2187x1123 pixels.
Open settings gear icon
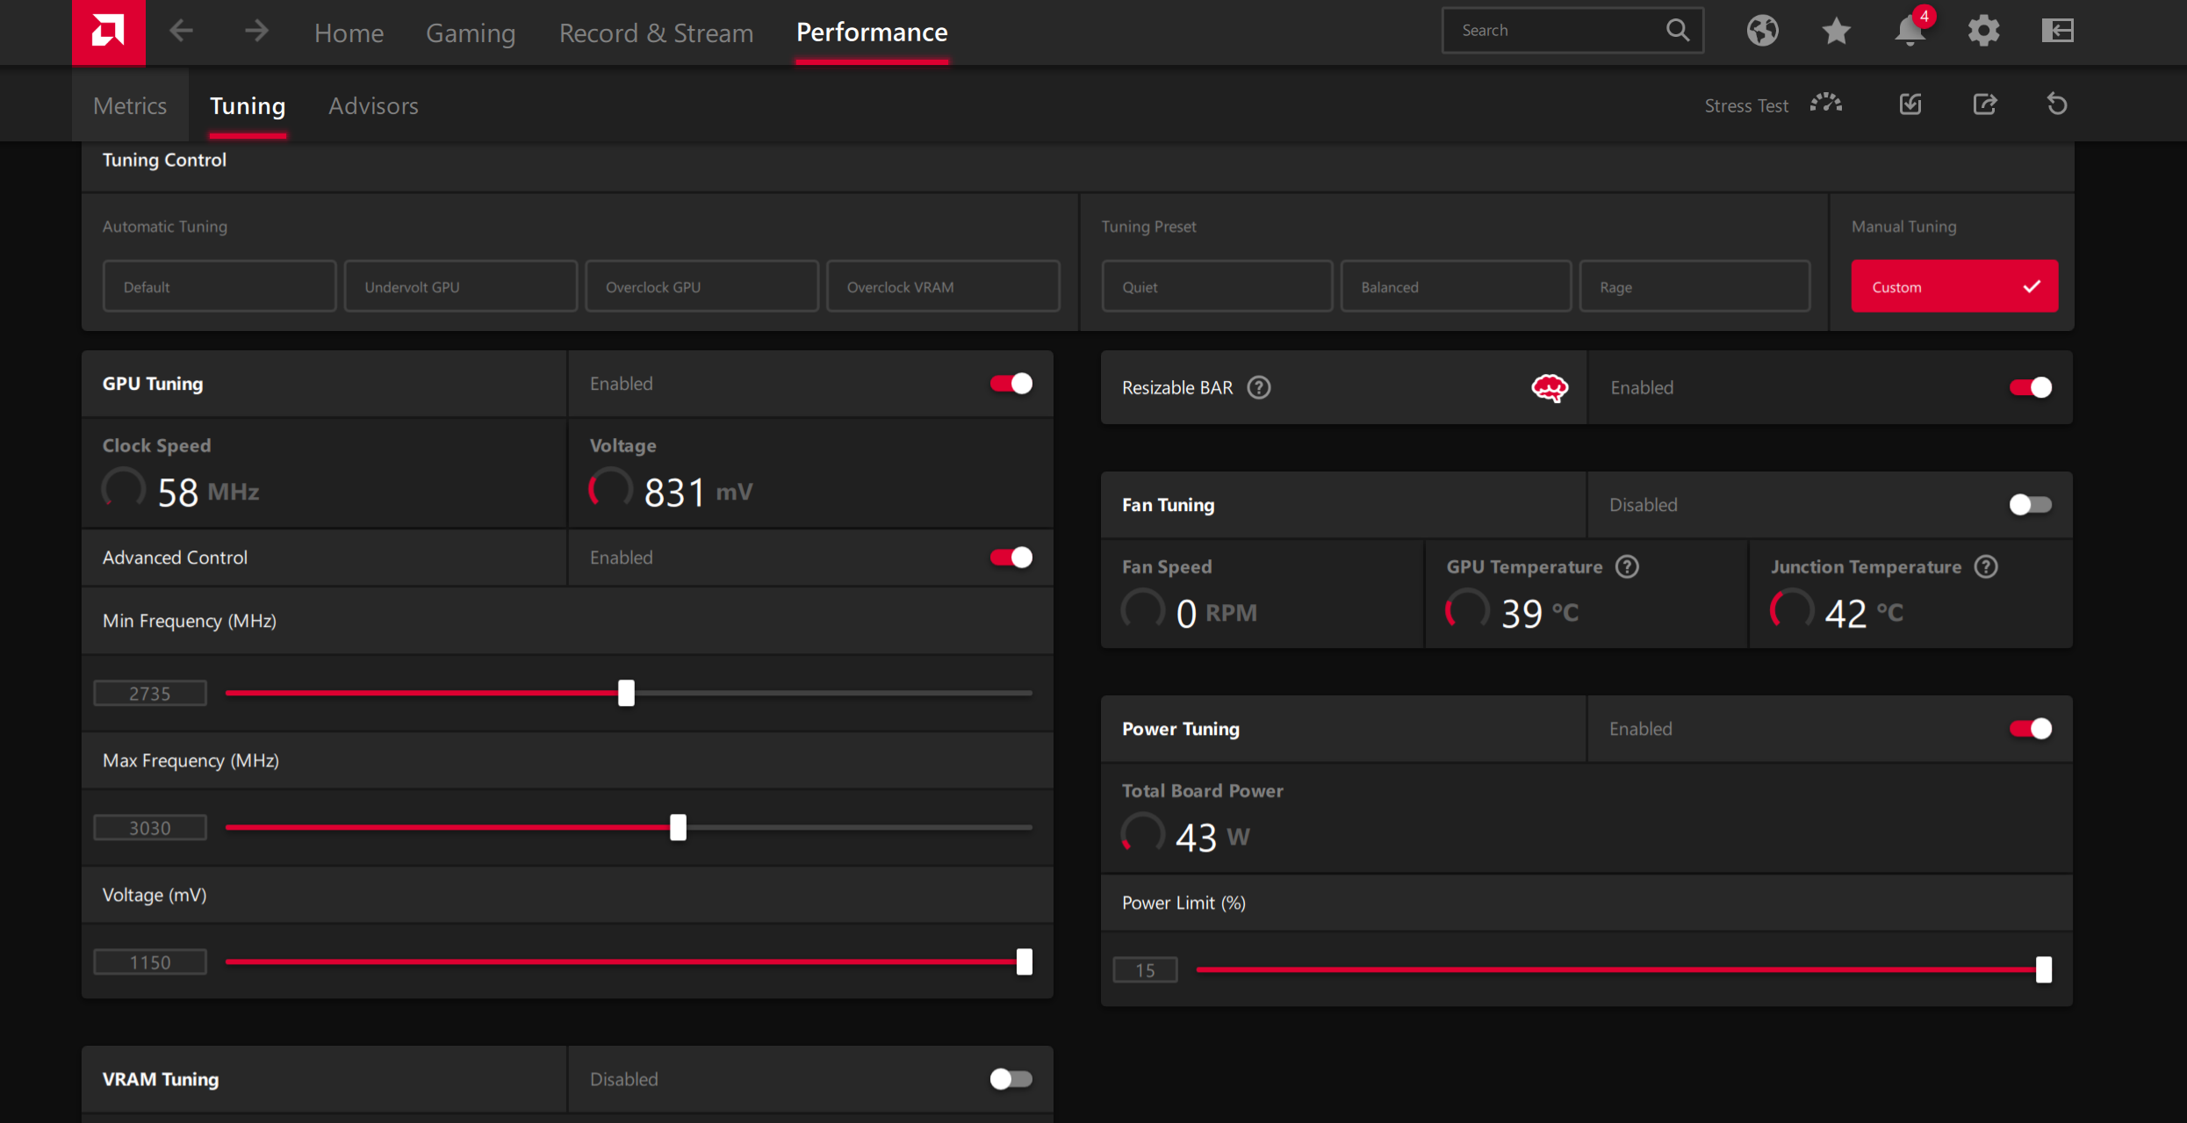[x=1983, y=32]
